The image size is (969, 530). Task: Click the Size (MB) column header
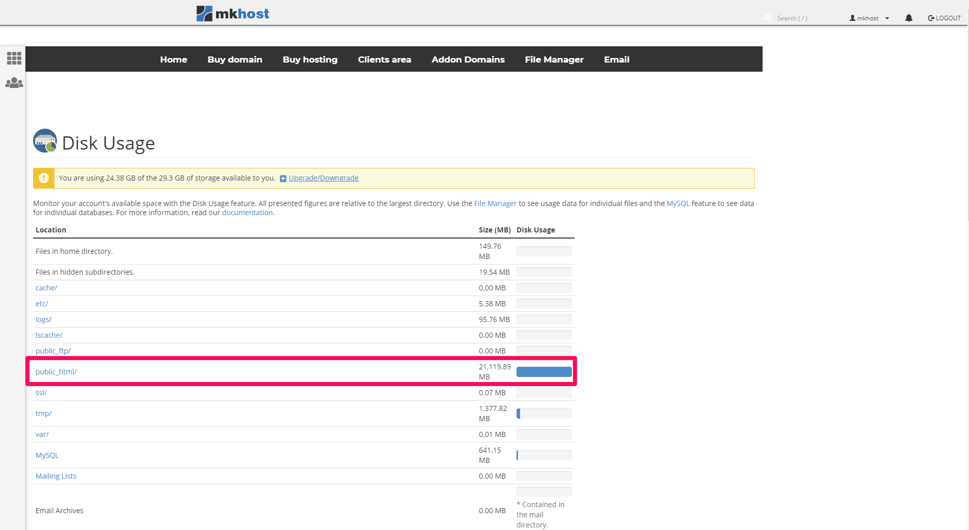[x=495, y=230]
